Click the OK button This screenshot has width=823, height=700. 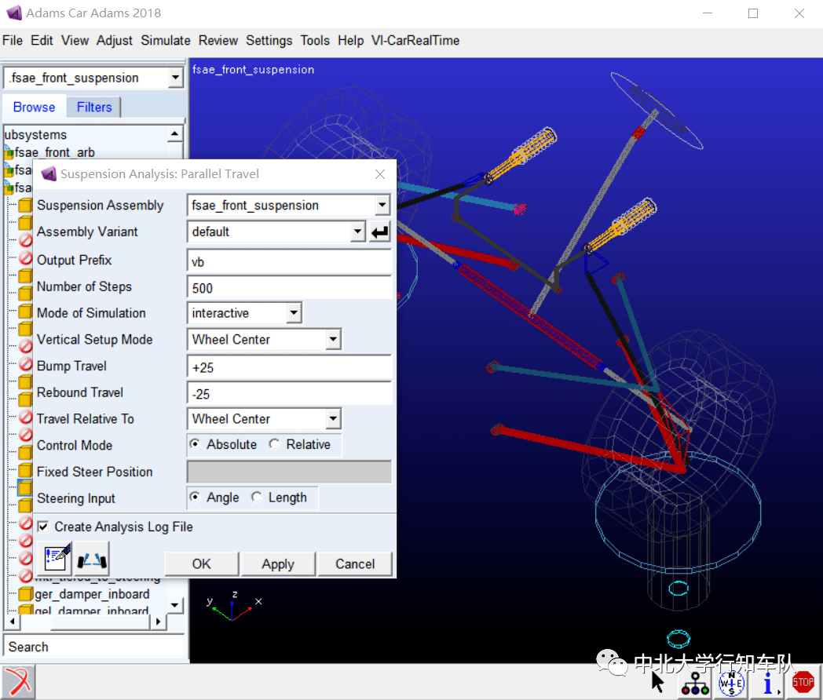(x=202, y=563)
